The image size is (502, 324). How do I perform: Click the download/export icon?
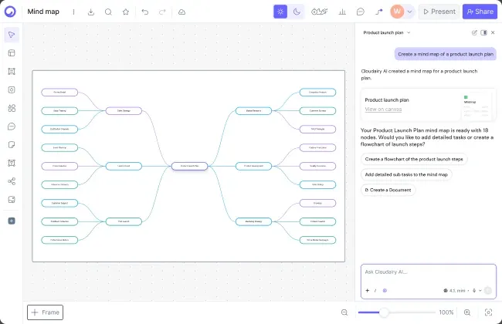(91, 12)
